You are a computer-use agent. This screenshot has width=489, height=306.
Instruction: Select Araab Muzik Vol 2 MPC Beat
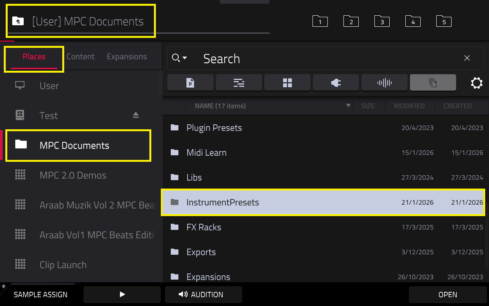coord(97,205)
